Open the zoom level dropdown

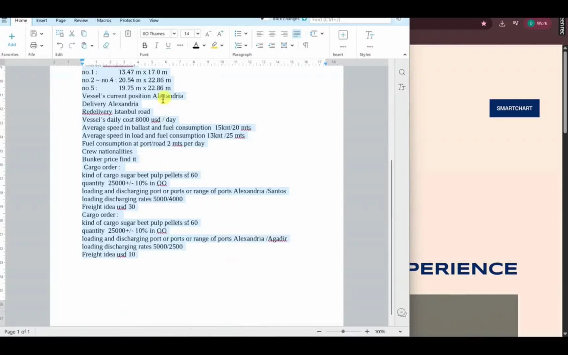click(x=400, y=332)
